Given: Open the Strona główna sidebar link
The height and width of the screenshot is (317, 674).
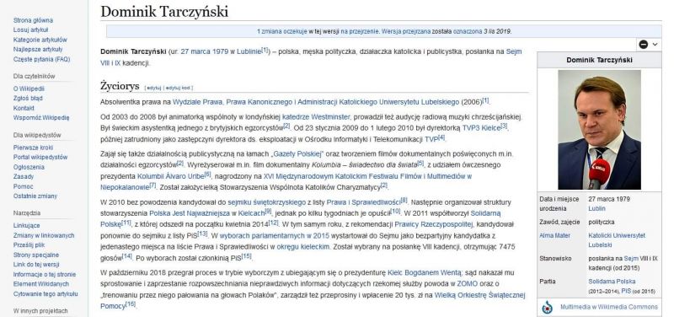Looking at the screenshot, I should click(x=33, y=20).
